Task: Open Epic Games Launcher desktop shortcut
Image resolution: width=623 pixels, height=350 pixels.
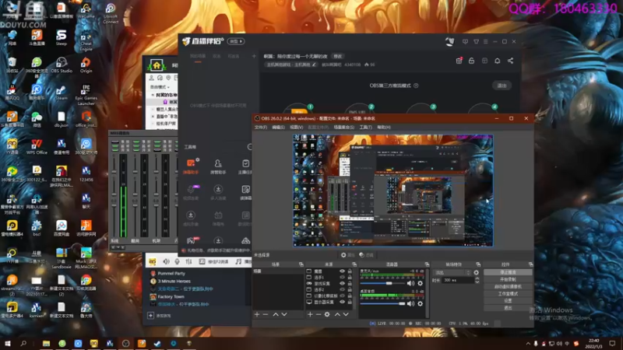Action: click(86, 94)
